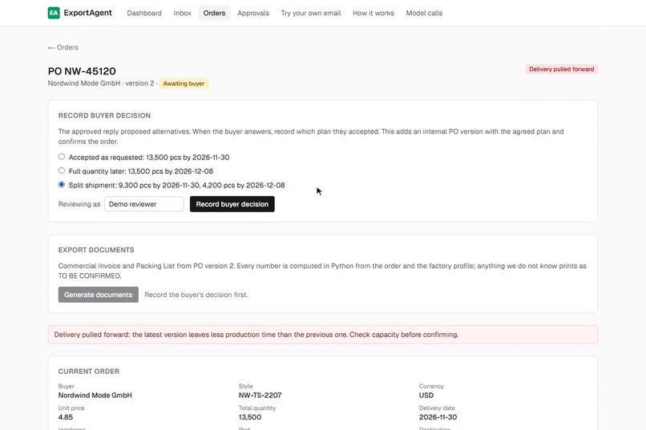Viewport: 646px width, 430px height.
Task: Click the unit price value 4.85
Action: (66, 417)
